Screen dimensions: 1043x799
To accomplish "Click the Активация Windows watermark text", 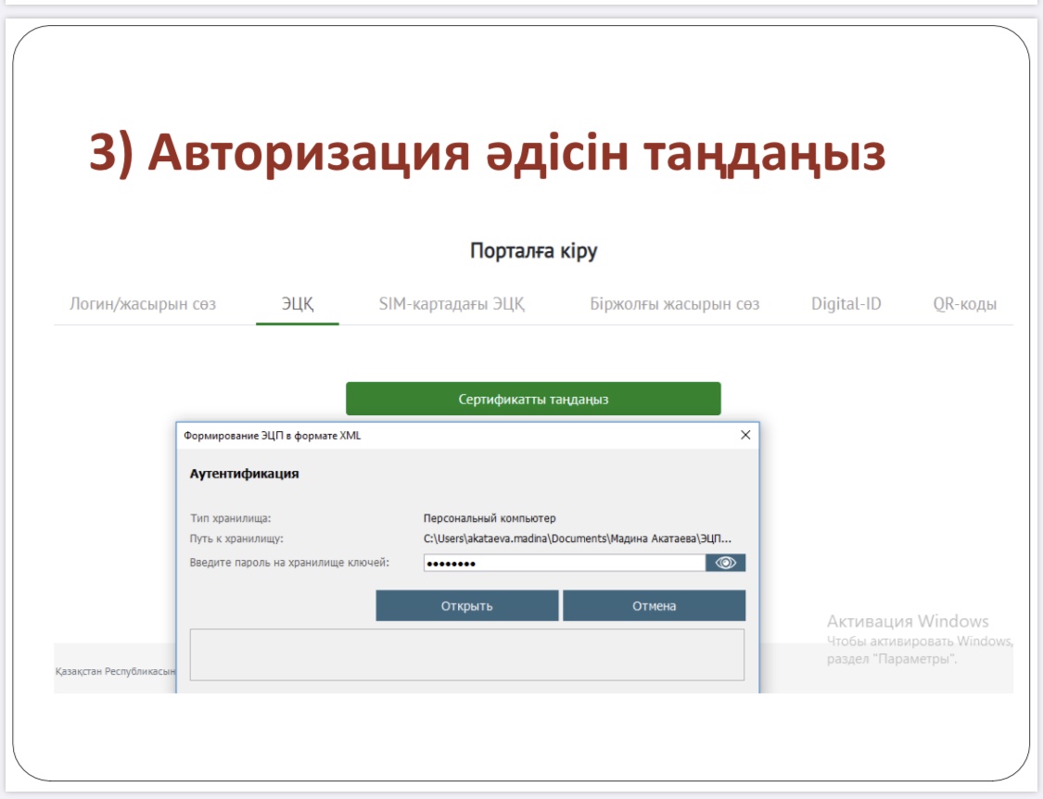I will (907, 621).
